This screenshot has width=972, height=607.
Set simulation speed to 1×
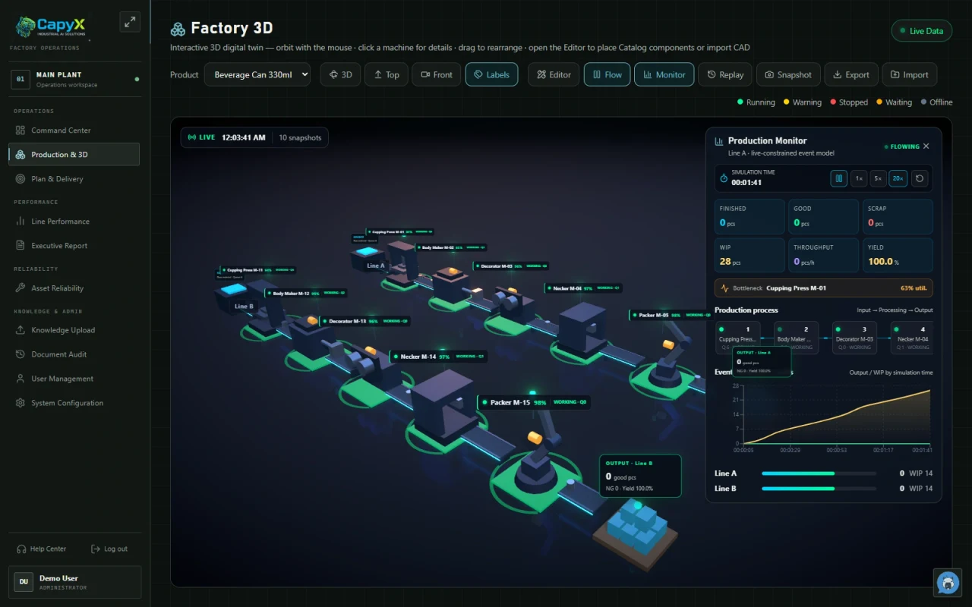[859, 179]
